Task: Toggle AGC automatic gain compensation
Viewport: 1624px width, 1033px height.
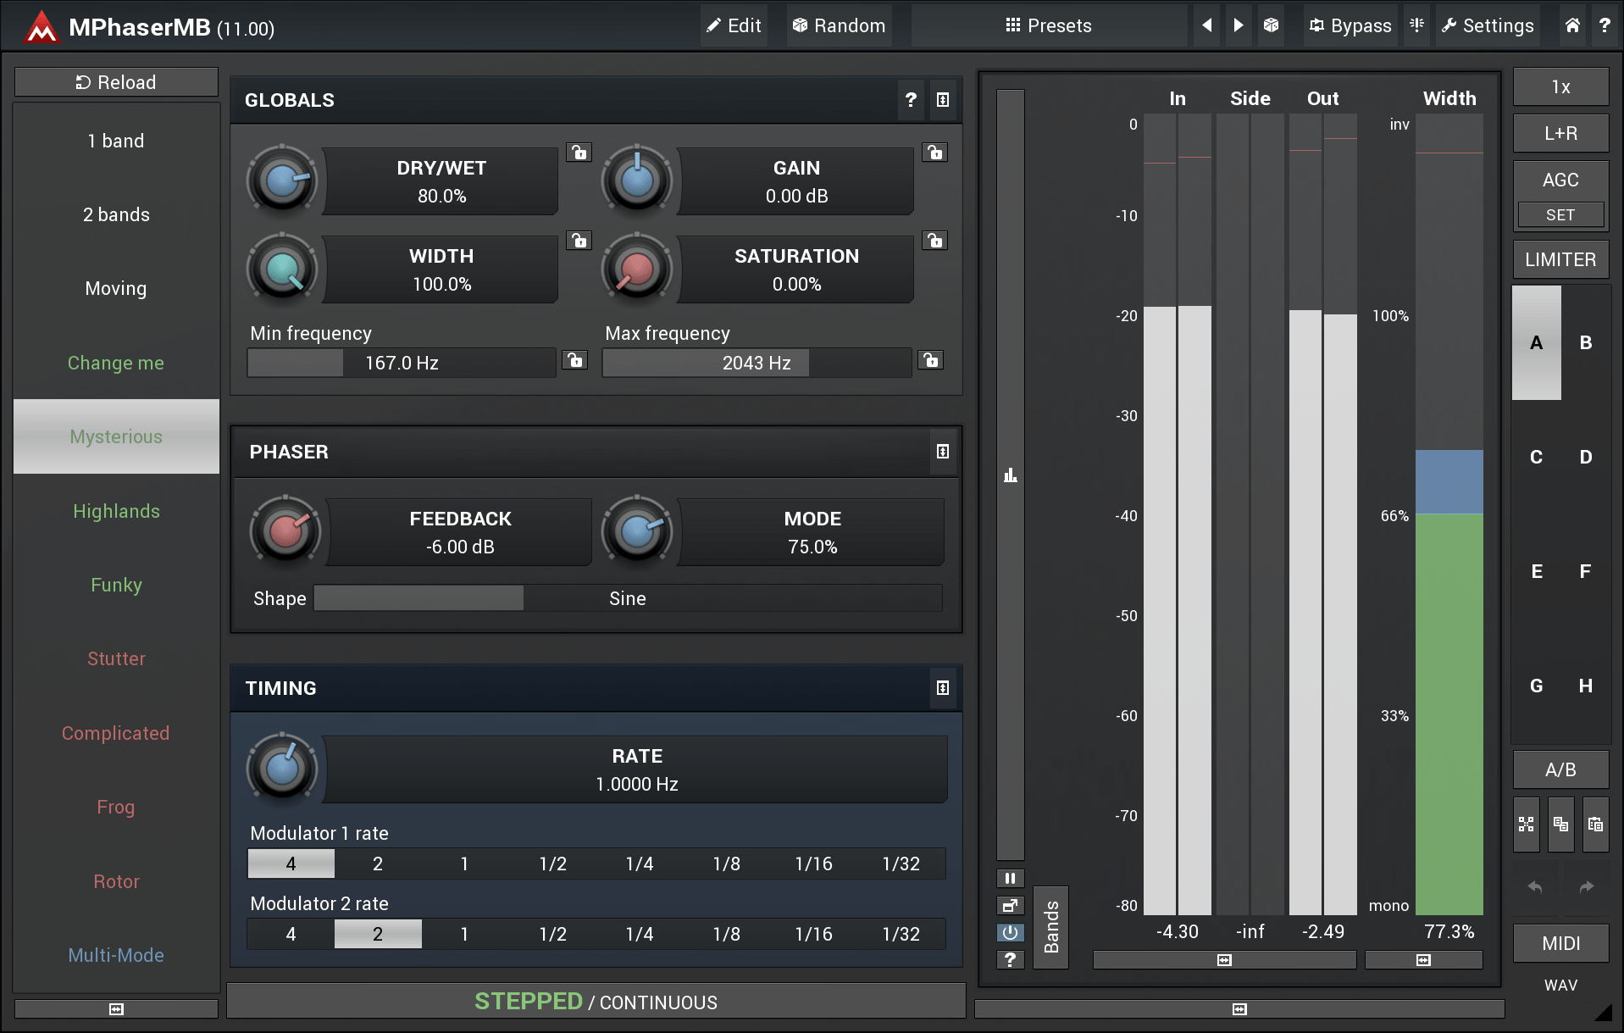Action: 1560,180
